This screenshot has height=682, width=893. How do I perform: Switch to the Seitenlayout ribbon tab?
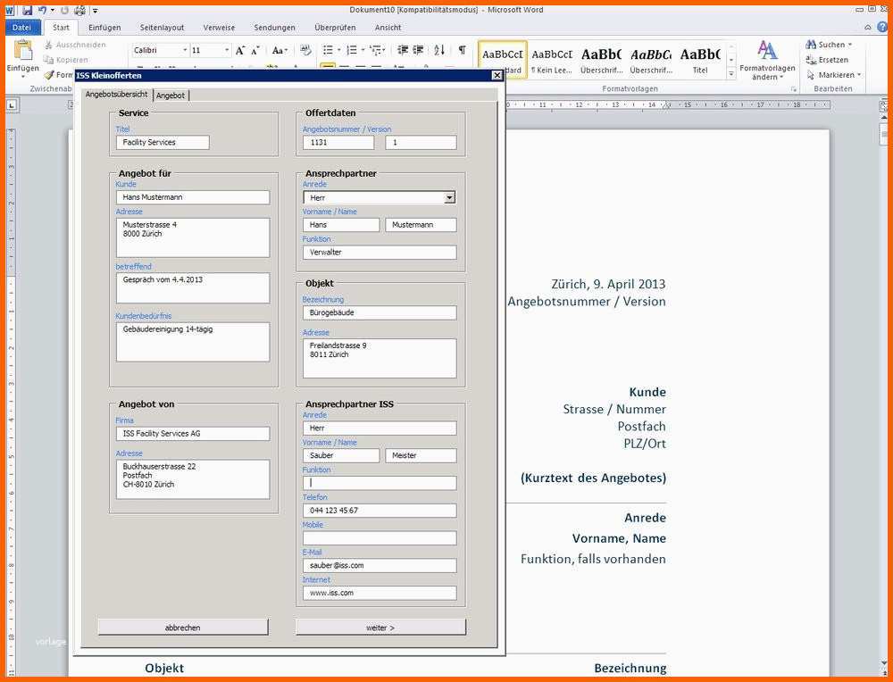(x=162, y=28)
